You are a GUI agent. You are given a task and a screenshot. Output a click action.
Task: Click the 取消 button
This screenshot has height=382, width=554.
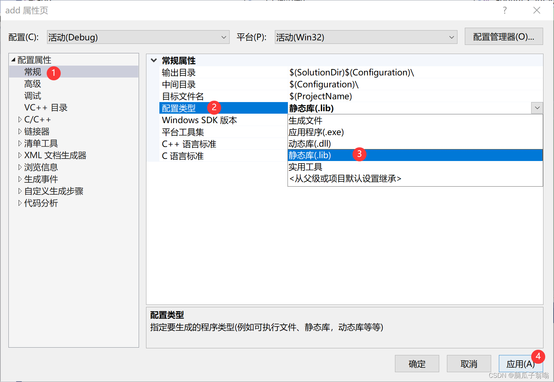pyautogui.click(x=469, y=364)
